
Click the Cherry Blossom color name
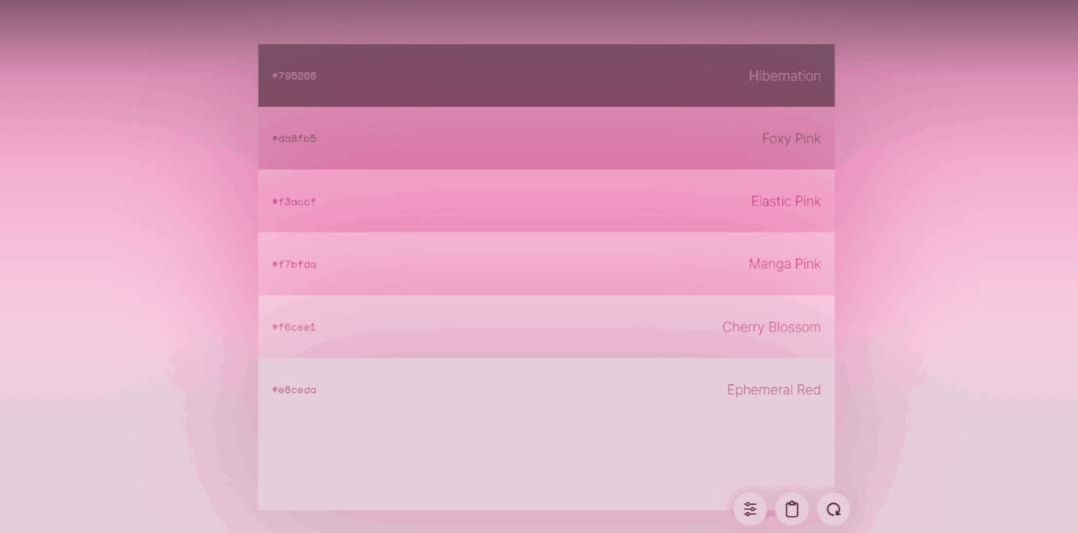tap(771, 327)
